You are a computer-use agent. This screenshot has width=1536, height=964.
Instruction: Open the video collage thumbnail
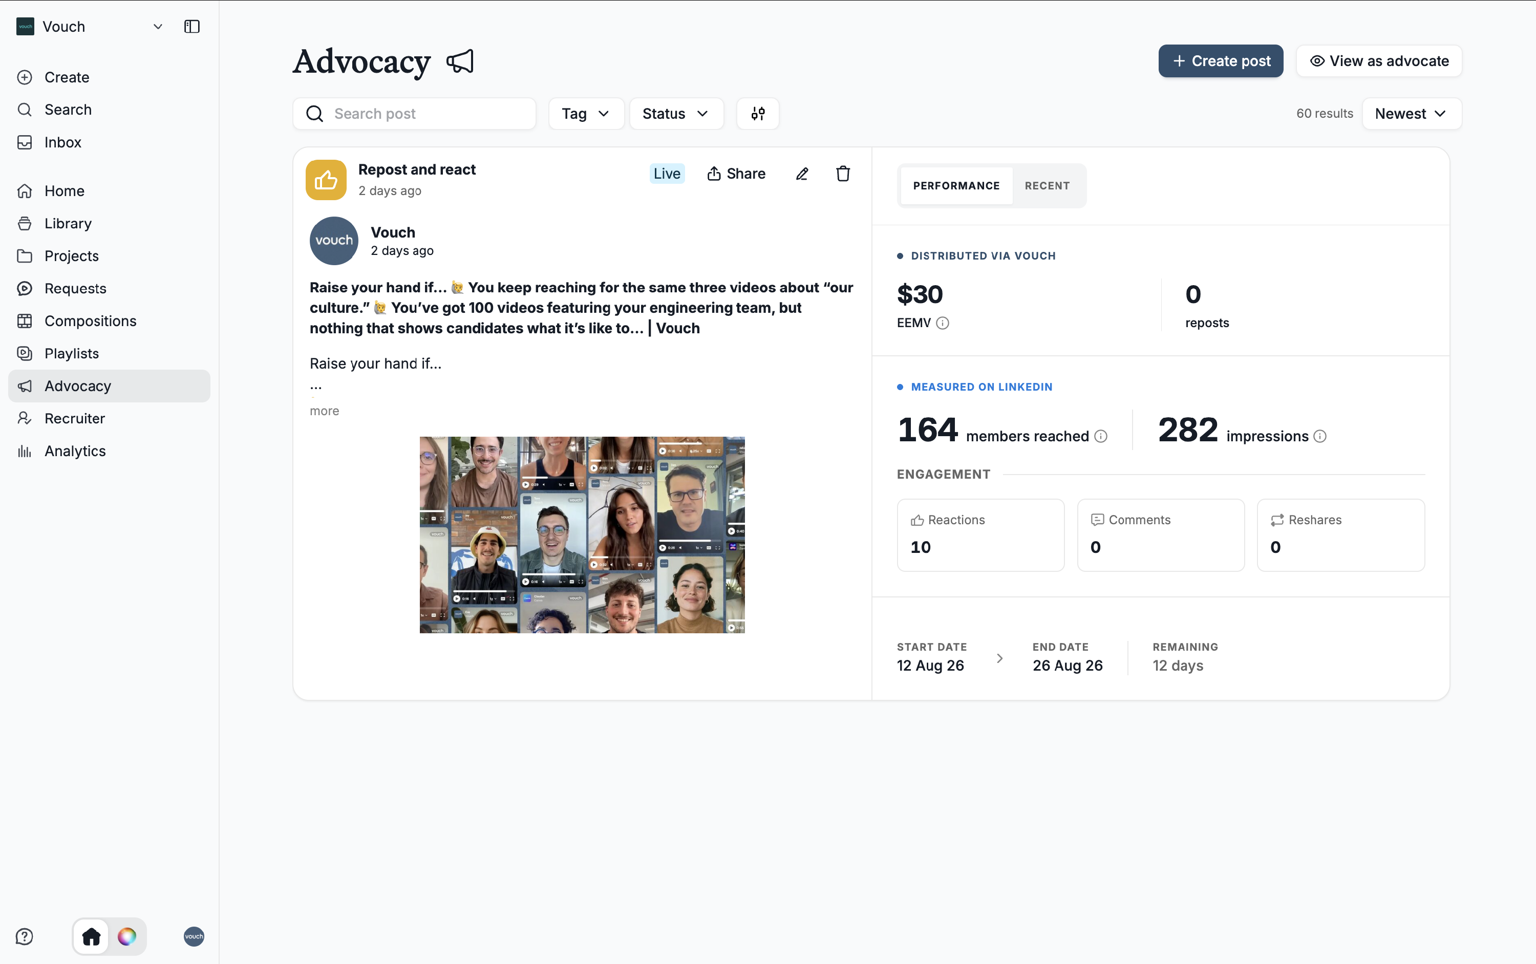pyautogui.click(x=582, y=535)
